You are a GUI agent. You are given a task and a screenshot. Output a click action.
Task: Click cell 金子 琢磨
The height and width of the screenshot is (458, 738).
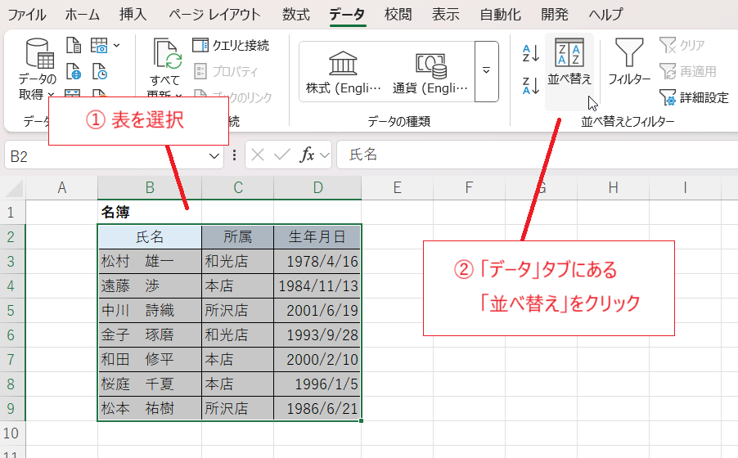150,335
